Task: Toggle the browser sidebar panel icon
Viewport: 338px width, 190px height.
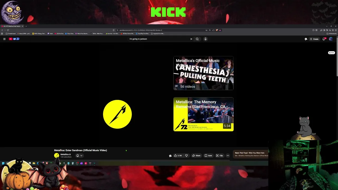Action: 324,30
